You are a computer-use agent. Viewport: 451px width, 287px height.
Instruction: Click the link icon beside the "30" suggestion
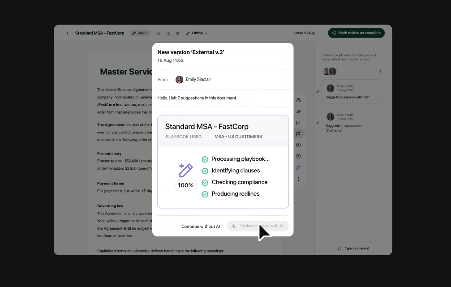(x=318, y=92)
